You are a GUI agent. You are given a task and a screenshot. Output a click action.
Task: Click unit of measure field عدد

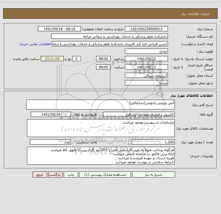pos(50,142)
